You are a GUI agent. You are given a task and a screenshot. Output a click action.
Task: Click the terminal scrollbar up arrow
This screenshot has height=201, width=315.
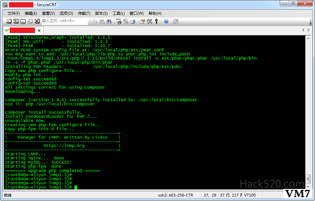point(308,38)
